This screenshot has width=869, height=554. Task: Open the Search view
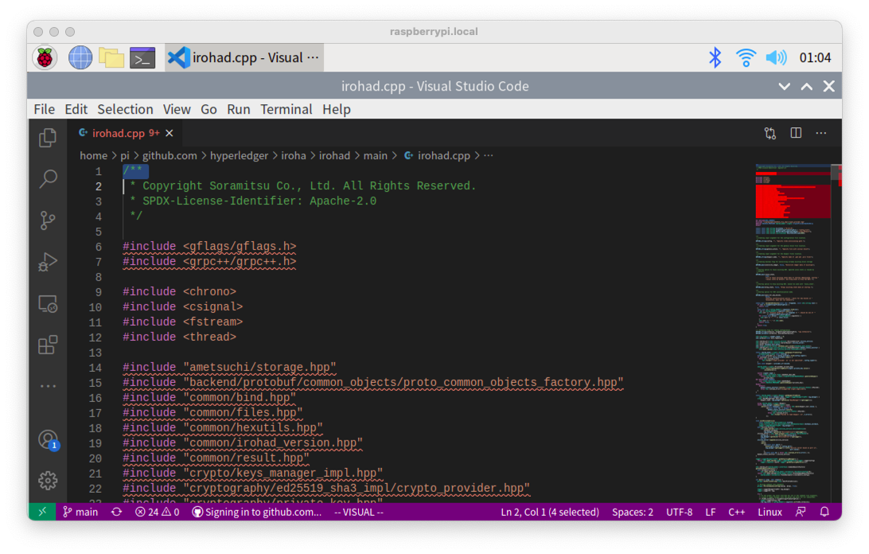coord(48,178)
